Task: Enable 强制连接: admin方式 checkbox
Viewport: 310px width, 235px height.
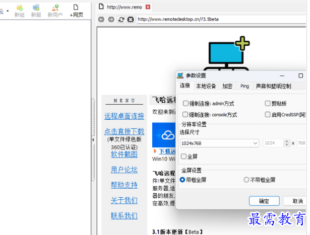Action: pos(185,103)
